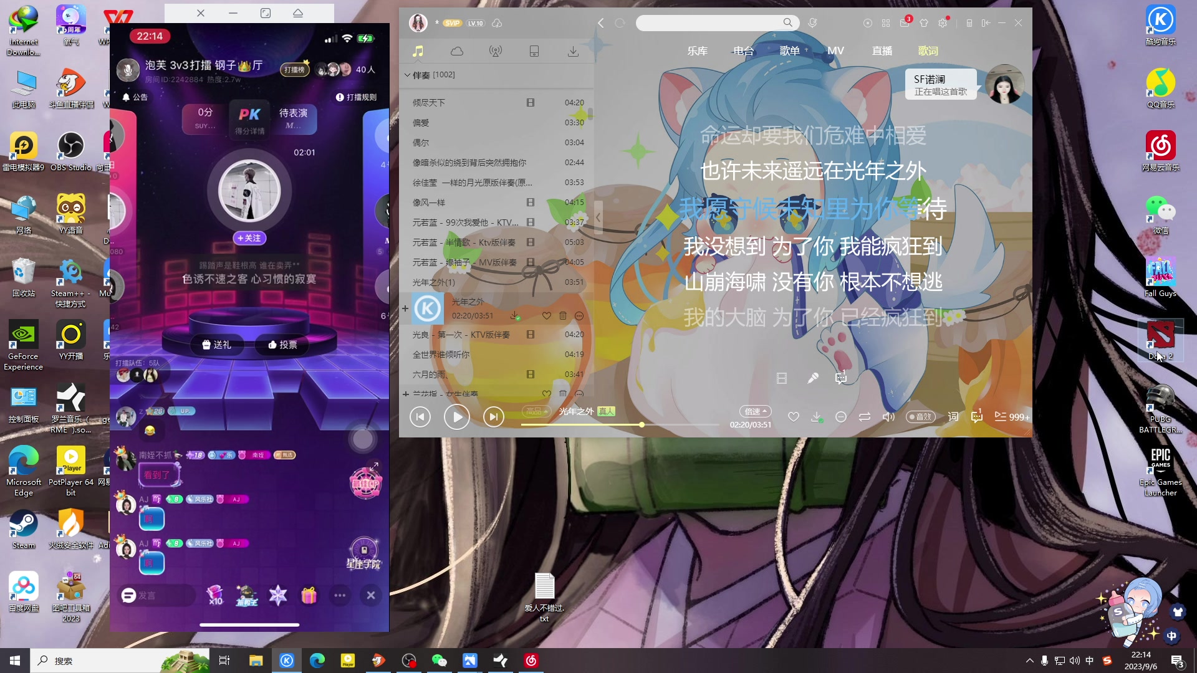This screenshot has height=673, width=1197.
Task: Open the 高品 audio quality dropdown
Action: click(x=537, y=411)
